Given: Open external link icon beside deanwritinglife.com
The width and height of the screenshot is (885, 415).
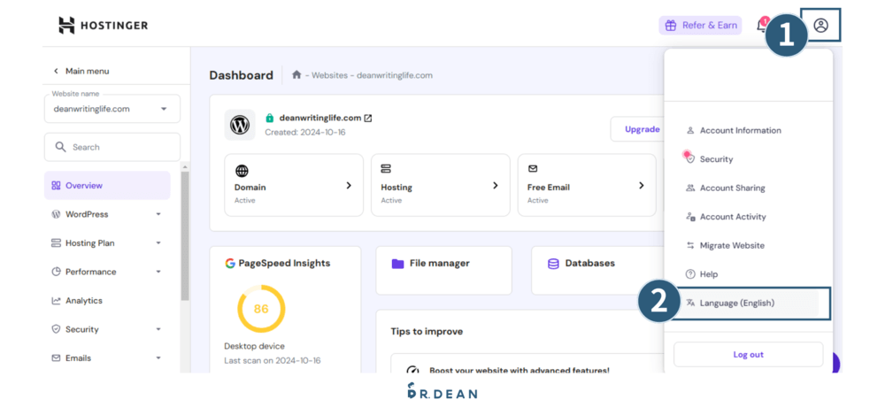Looking at the screenshot, I should pos(368,119).
